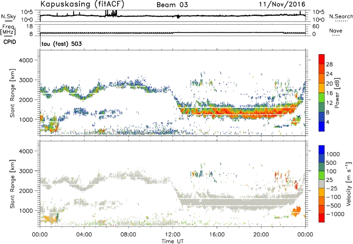Click the '-25' velocity colorbar tick
This screenshot has height=244, width=353.
[x=332, y=188]
